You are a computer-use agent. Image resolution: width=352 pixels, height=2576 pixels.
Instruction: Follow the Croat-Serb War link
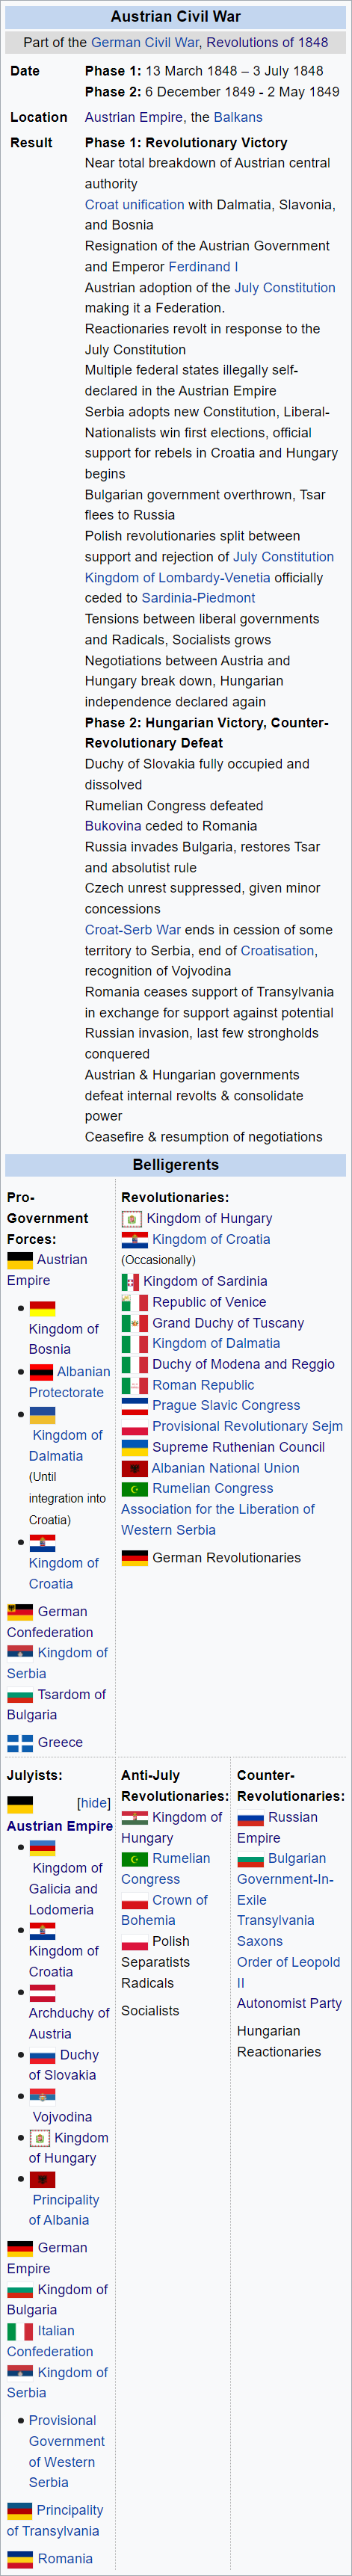133,930
